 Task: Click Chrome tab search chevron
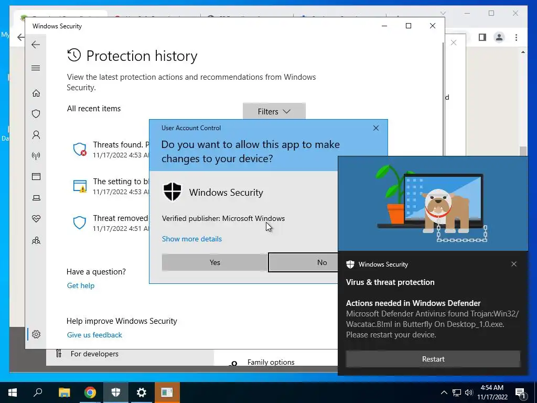pos(443,13)
